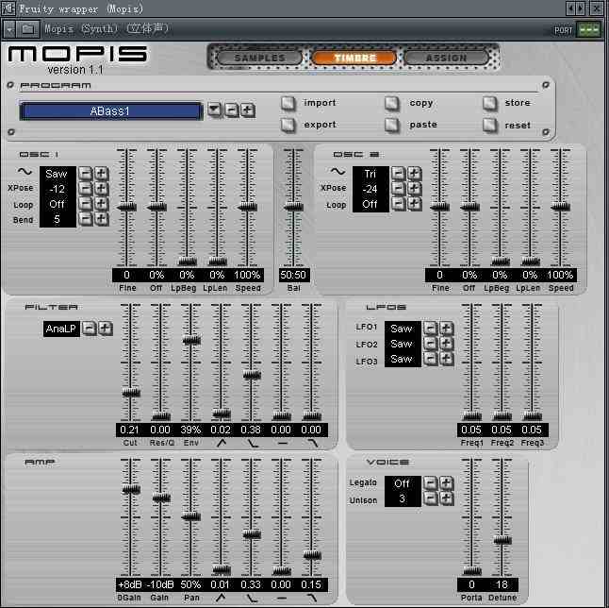The image size is (609, 608).
Task: Increase OSC 1 waveform with plus button
Action: [101, 173]
